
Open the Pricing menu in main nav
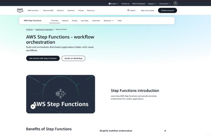click(81, 10)
